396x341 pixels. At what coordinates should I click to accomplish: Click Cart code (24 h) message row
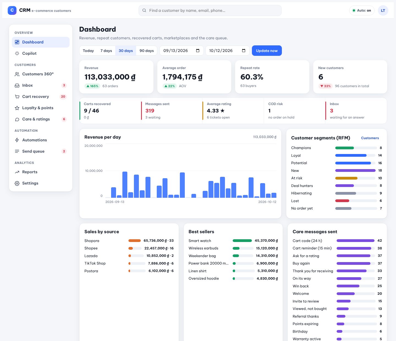coord(337,241)
